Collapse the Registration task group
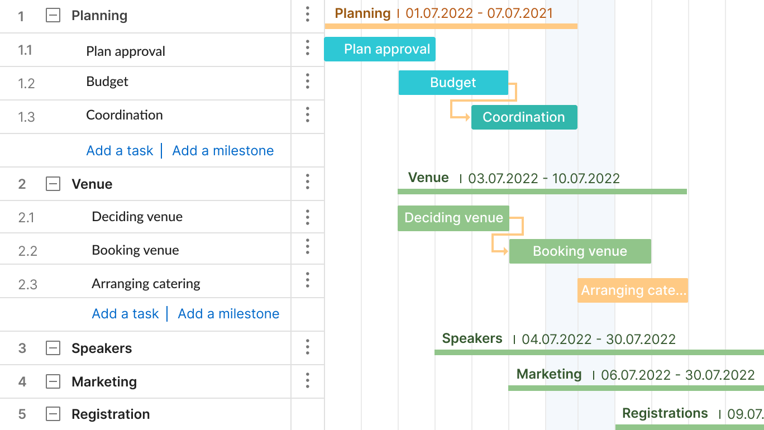Viewport: 764px width, 430px height. [x=52, y=414]
